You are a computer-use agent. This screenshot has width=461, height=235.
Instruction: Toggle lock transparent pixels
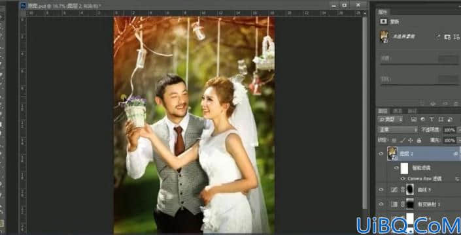[394, 140]
